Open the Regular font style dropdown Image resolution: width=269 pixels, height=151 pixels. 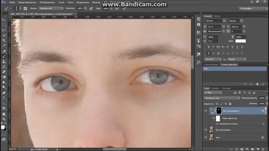tap(241, 21)
